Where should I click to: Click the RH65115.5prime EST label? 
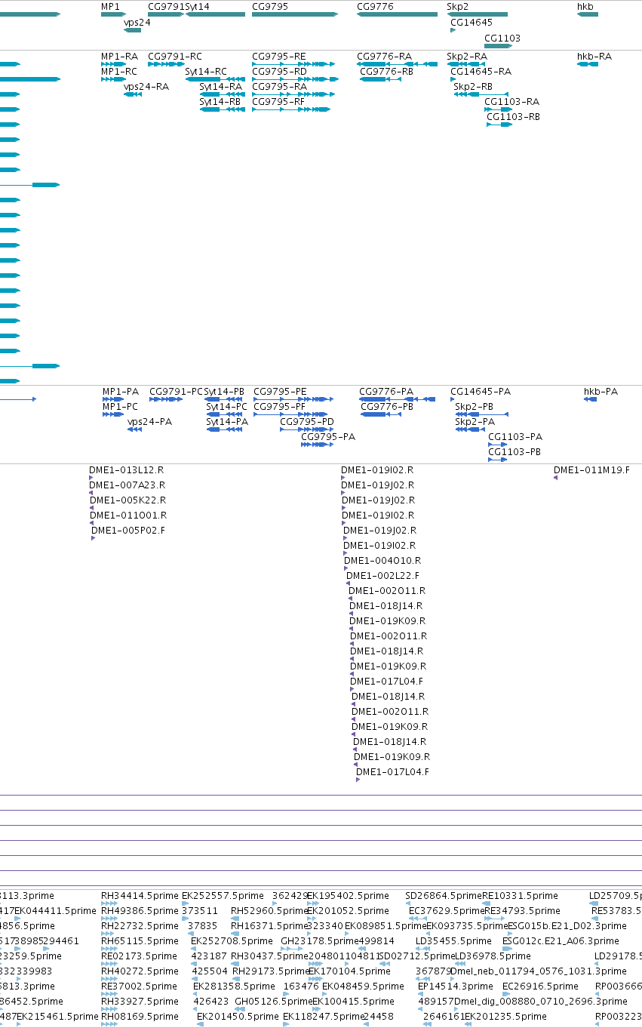(x=140, y=940)
